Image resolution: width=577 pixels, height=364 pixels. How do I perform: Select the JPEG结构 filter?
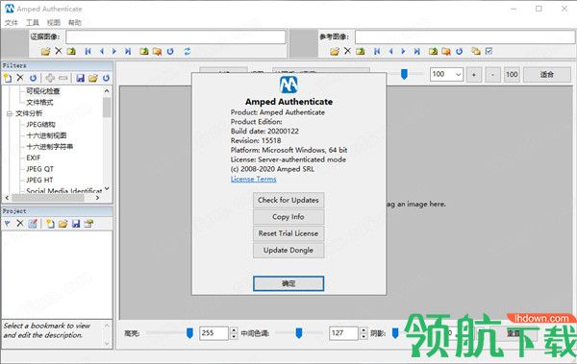[40, 124]
